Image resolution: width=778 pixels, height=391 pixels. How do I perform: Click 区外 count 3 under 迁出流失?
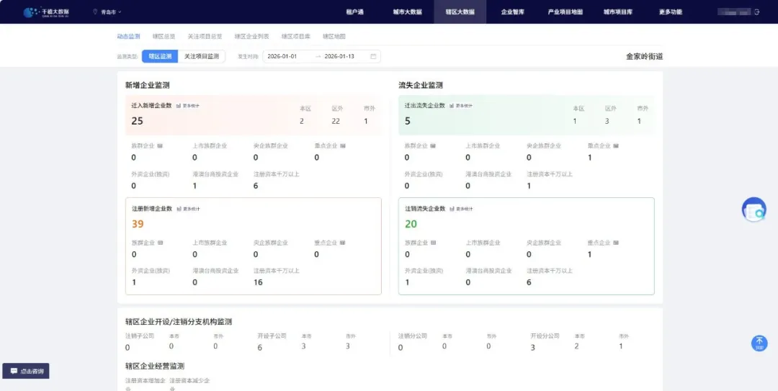coord(607,121)
